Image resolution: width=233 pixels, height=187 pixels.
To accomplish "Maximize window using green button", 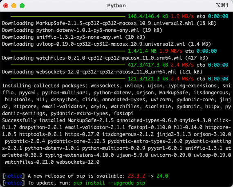I will pyautogui.click(x=22, y=6).
